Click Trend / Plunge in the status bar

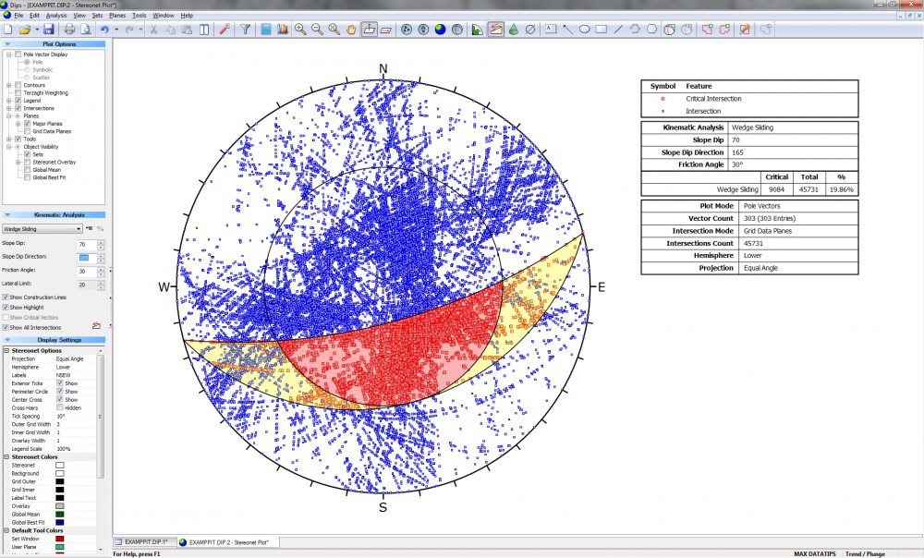point(865,554)
